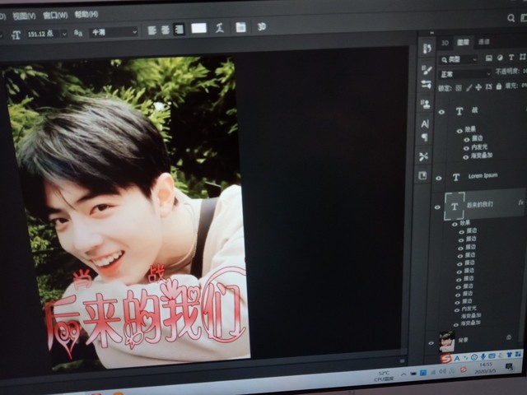Switch to the 通道 (Channels) tab
Image resolution: width=527 pixels, height=395 pixels.
tap(483, 42)
